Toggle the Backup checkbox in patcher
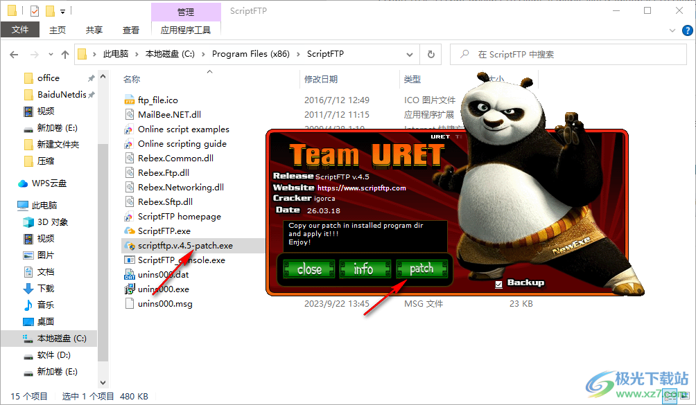Viewport: 696px width, 405px height. (x=498, y=284)
